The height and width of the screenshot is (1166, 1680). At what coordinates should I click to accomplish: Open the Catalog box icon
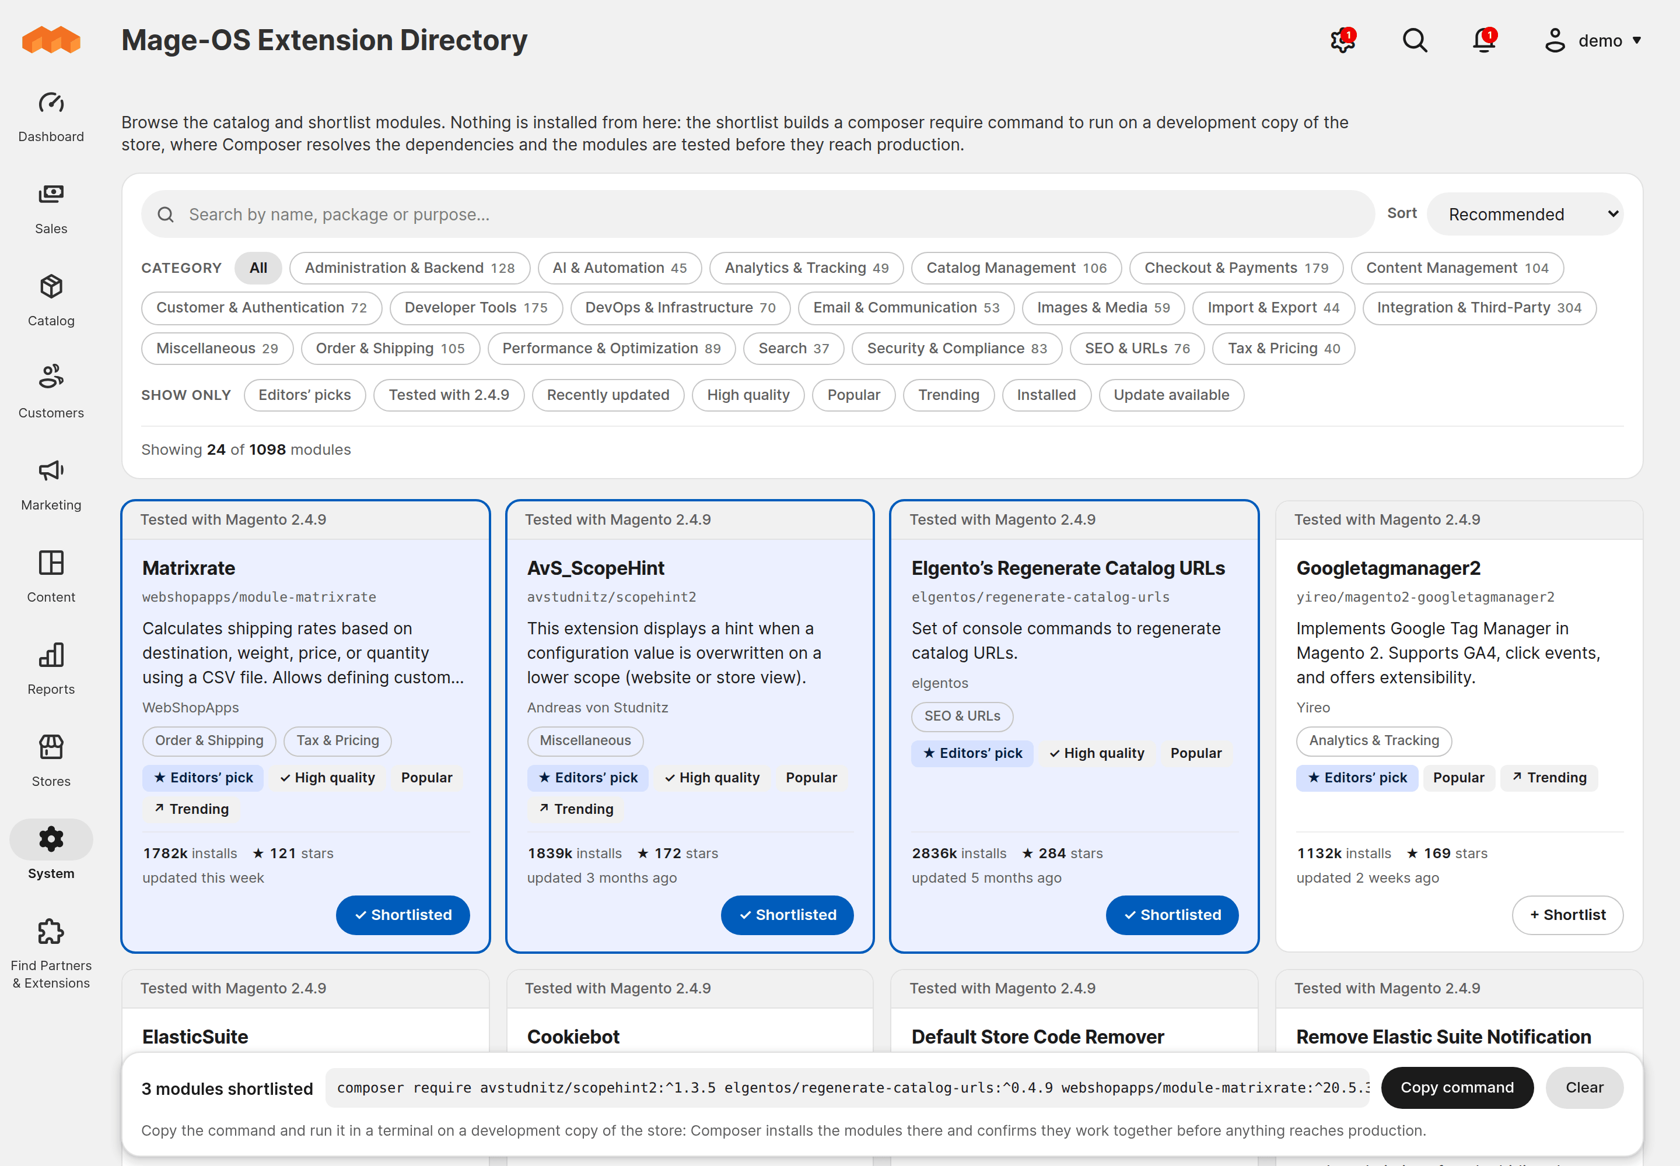[x=51, y=286]
